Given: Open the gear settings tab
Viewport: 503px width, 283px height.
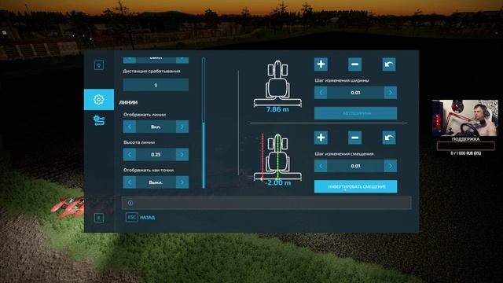Looking at the screenshot, I should click(x=99, y=100).
